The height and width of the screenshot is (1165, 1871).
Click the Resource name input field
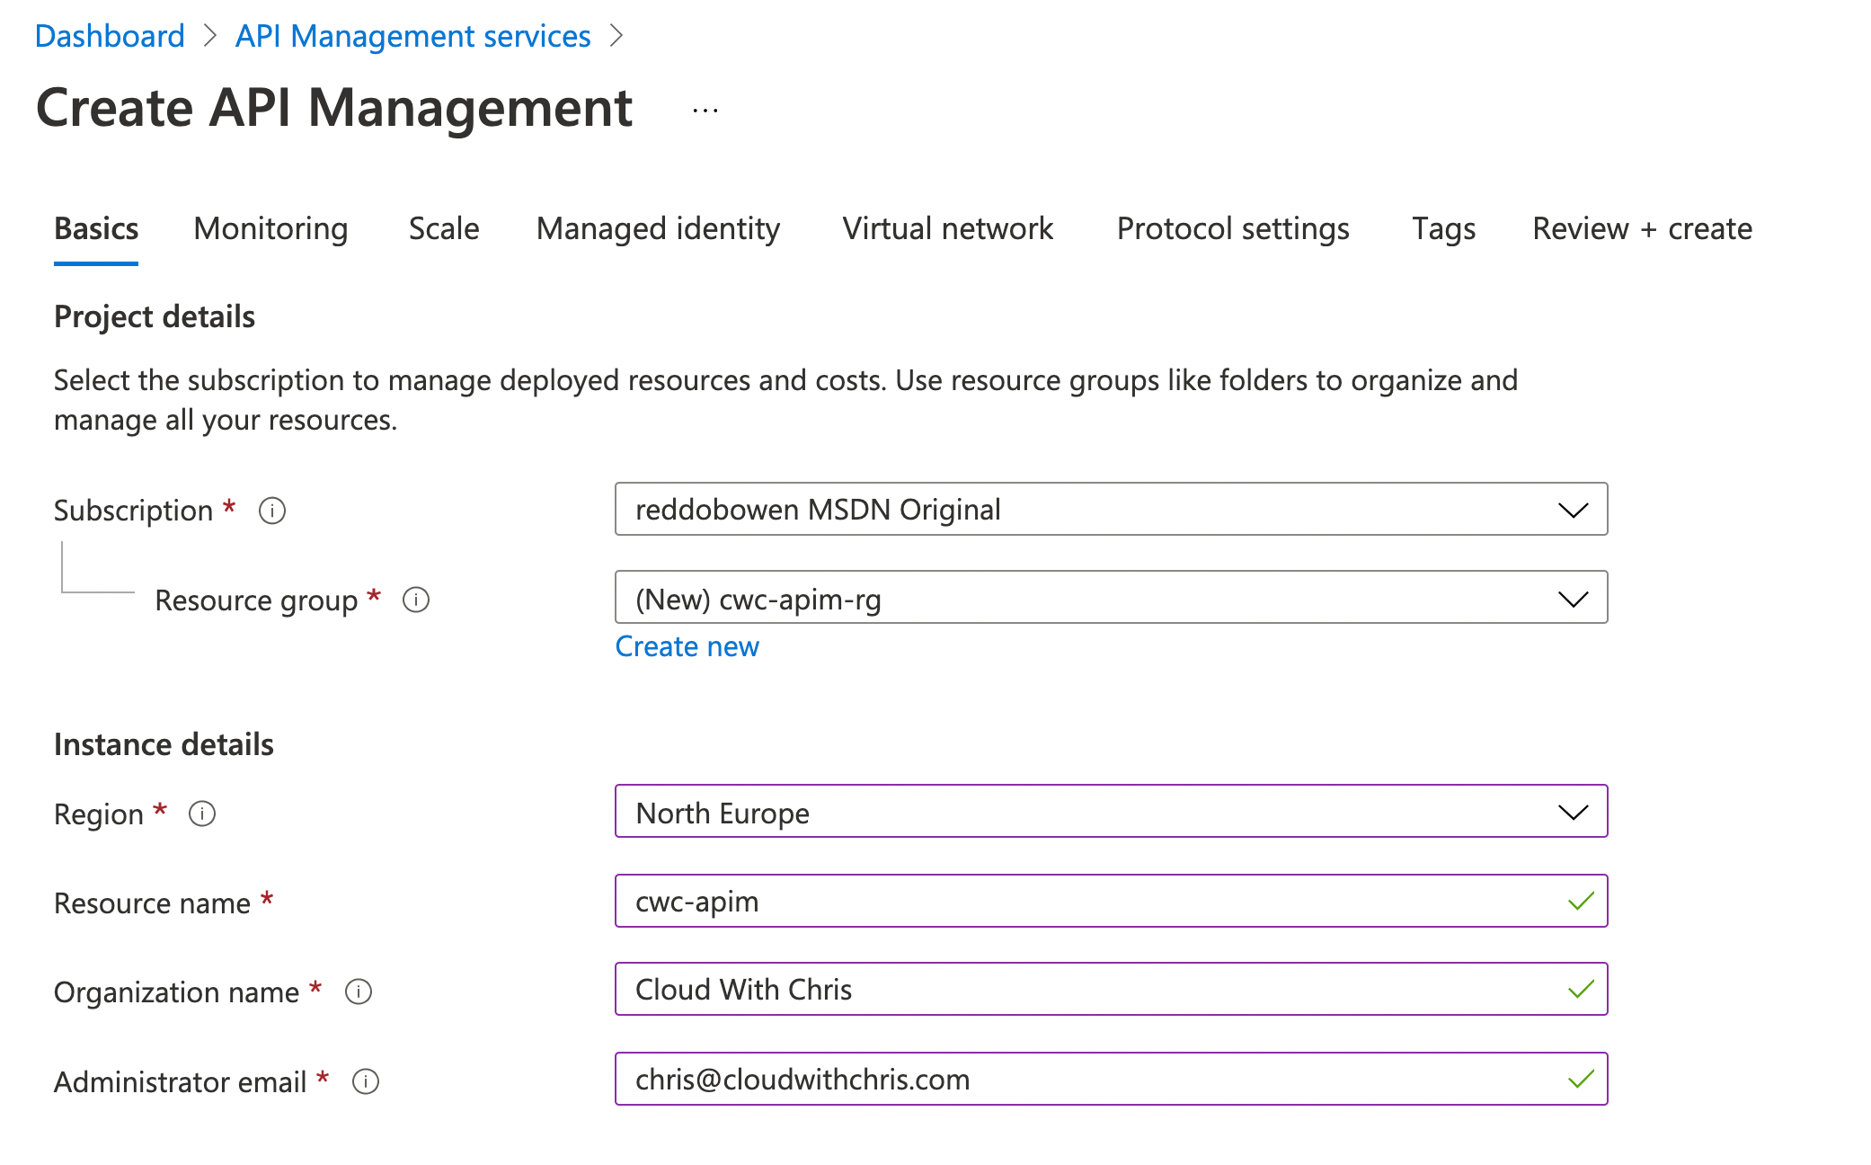tap(1078, 902)
